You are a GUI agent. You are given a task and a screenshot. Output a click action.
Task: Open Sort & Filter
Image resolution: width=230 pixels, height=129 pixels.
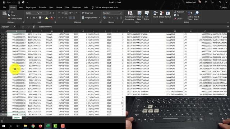(190, 15)
